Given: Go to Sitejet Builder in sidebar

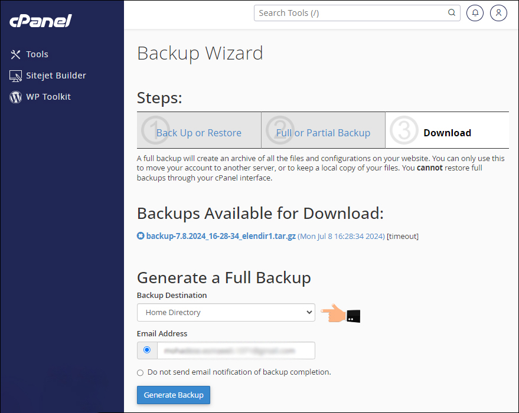Looking at the screenshot, I should (x=56, y=76).
